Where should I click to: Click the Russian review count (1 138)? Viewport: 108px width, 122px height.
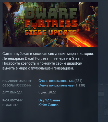click(80, 85)
